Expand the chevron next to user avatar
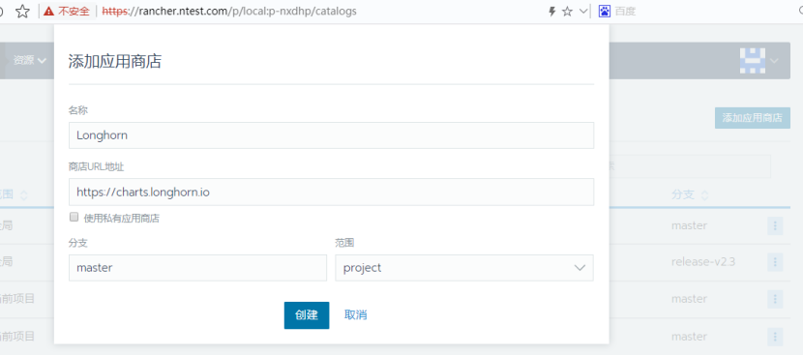This screenshot has width=803, height=356. (774, 60)
